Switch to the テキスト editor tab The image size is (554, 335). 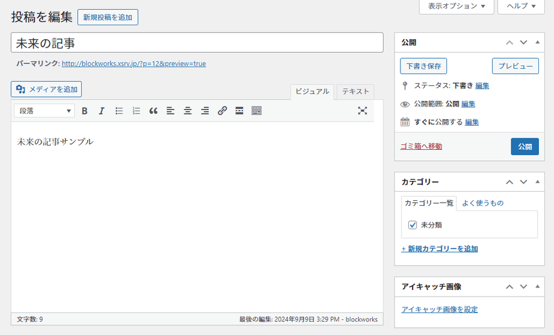pos(355,92)
